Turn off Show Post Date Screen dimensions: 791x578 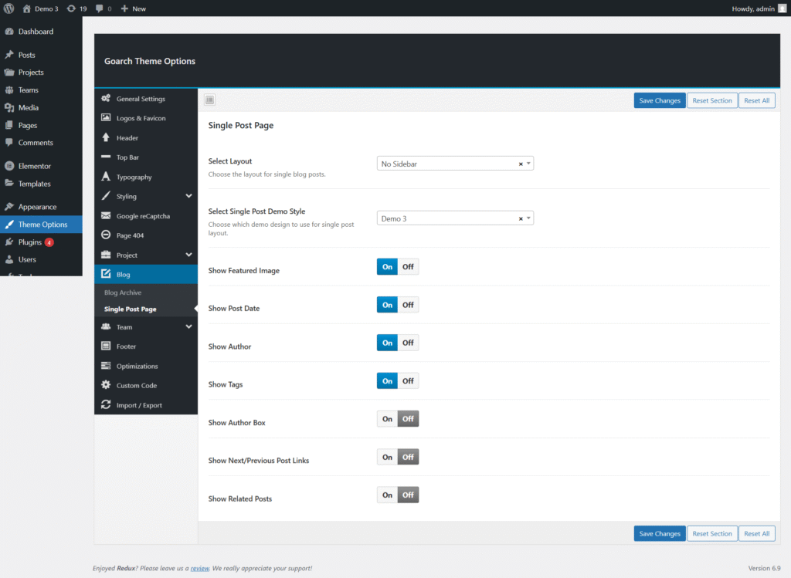point(408,305)
